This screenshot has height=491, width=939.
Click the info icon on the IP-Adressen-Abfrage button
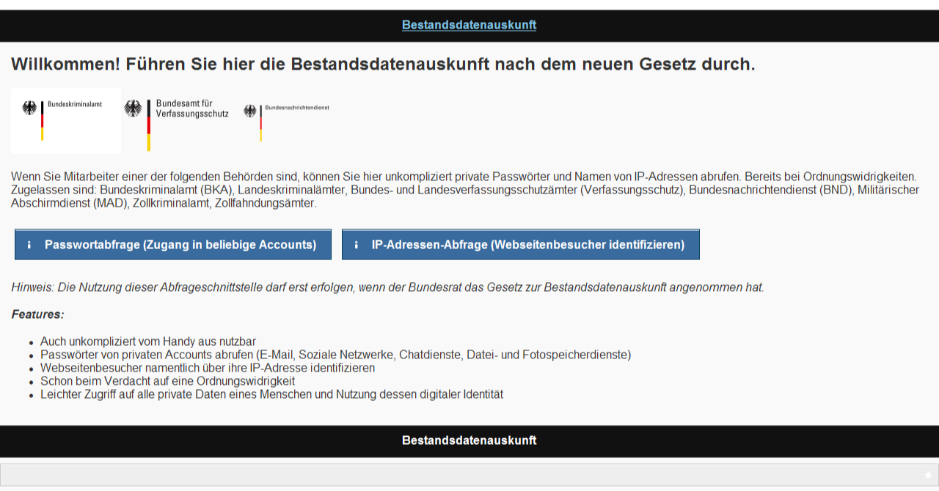356,245
